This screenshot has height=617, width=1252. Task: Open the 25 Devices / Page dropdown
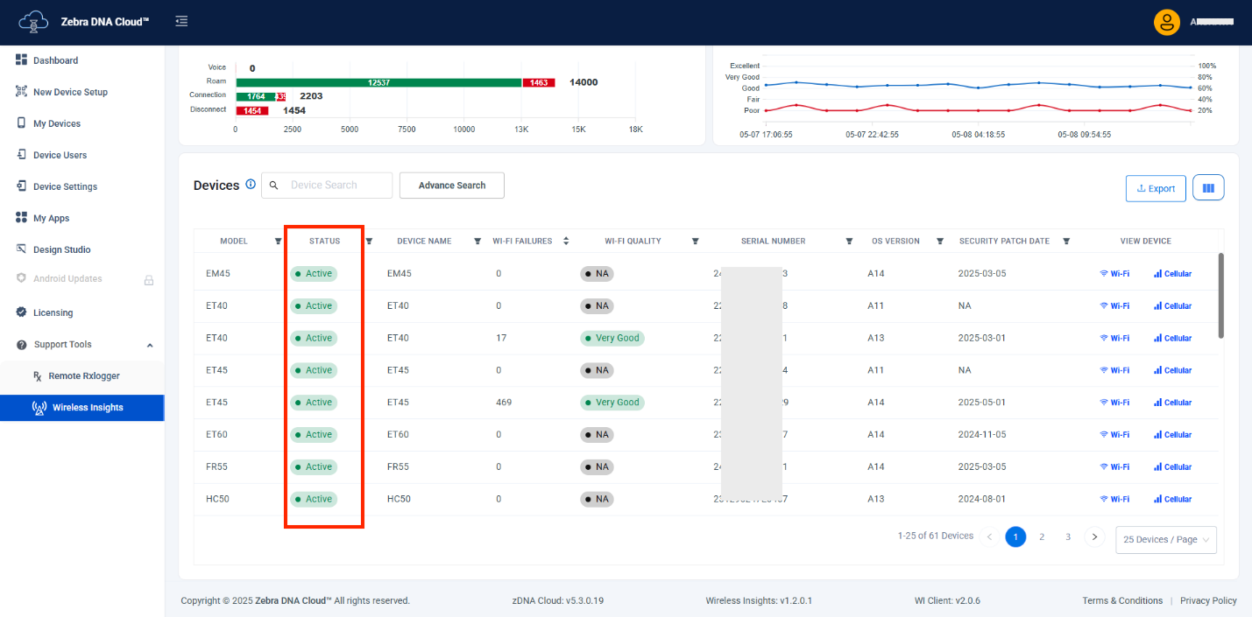point(1165,540)
